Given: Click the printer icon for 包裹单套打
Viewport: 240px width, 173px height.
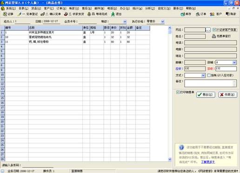Looking at the screenshot, I should point(214,36).
